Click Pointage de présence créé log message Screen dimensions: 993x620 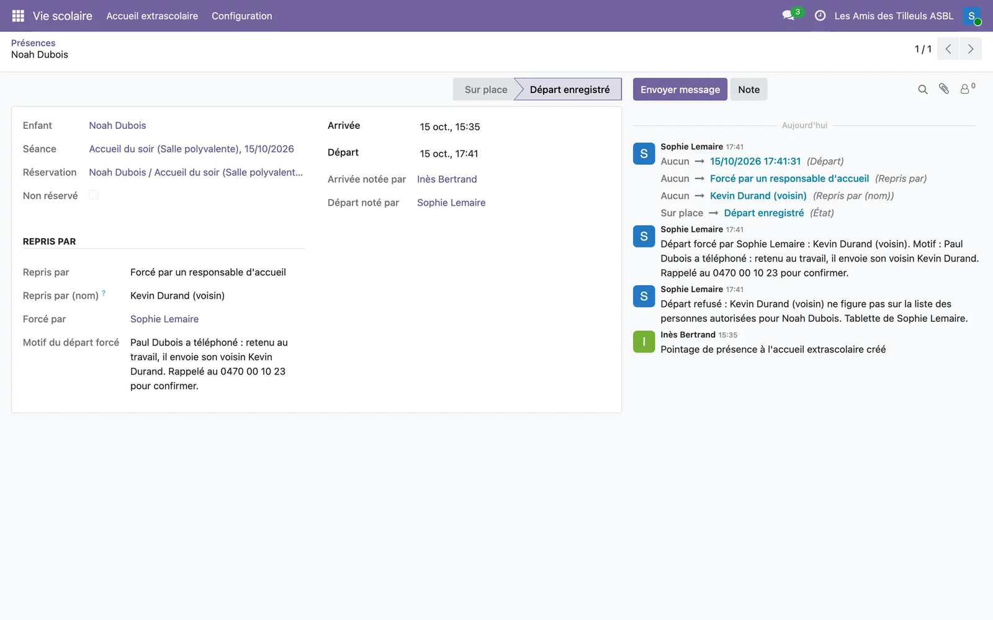(773, 350)
